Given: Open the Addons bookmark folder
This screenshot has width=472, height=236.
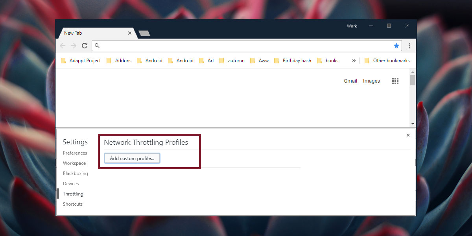Looking at the screenshot, I should point(119,61).
